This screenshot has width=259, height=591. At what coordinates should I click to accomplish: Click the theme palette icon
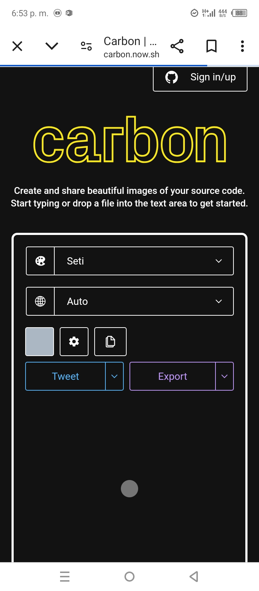(x=40, y=261)
